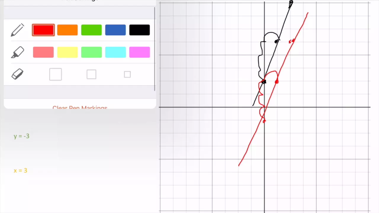Select the y = -3 equation
Viewport: 379px width, 213px height.
point(22,136)
